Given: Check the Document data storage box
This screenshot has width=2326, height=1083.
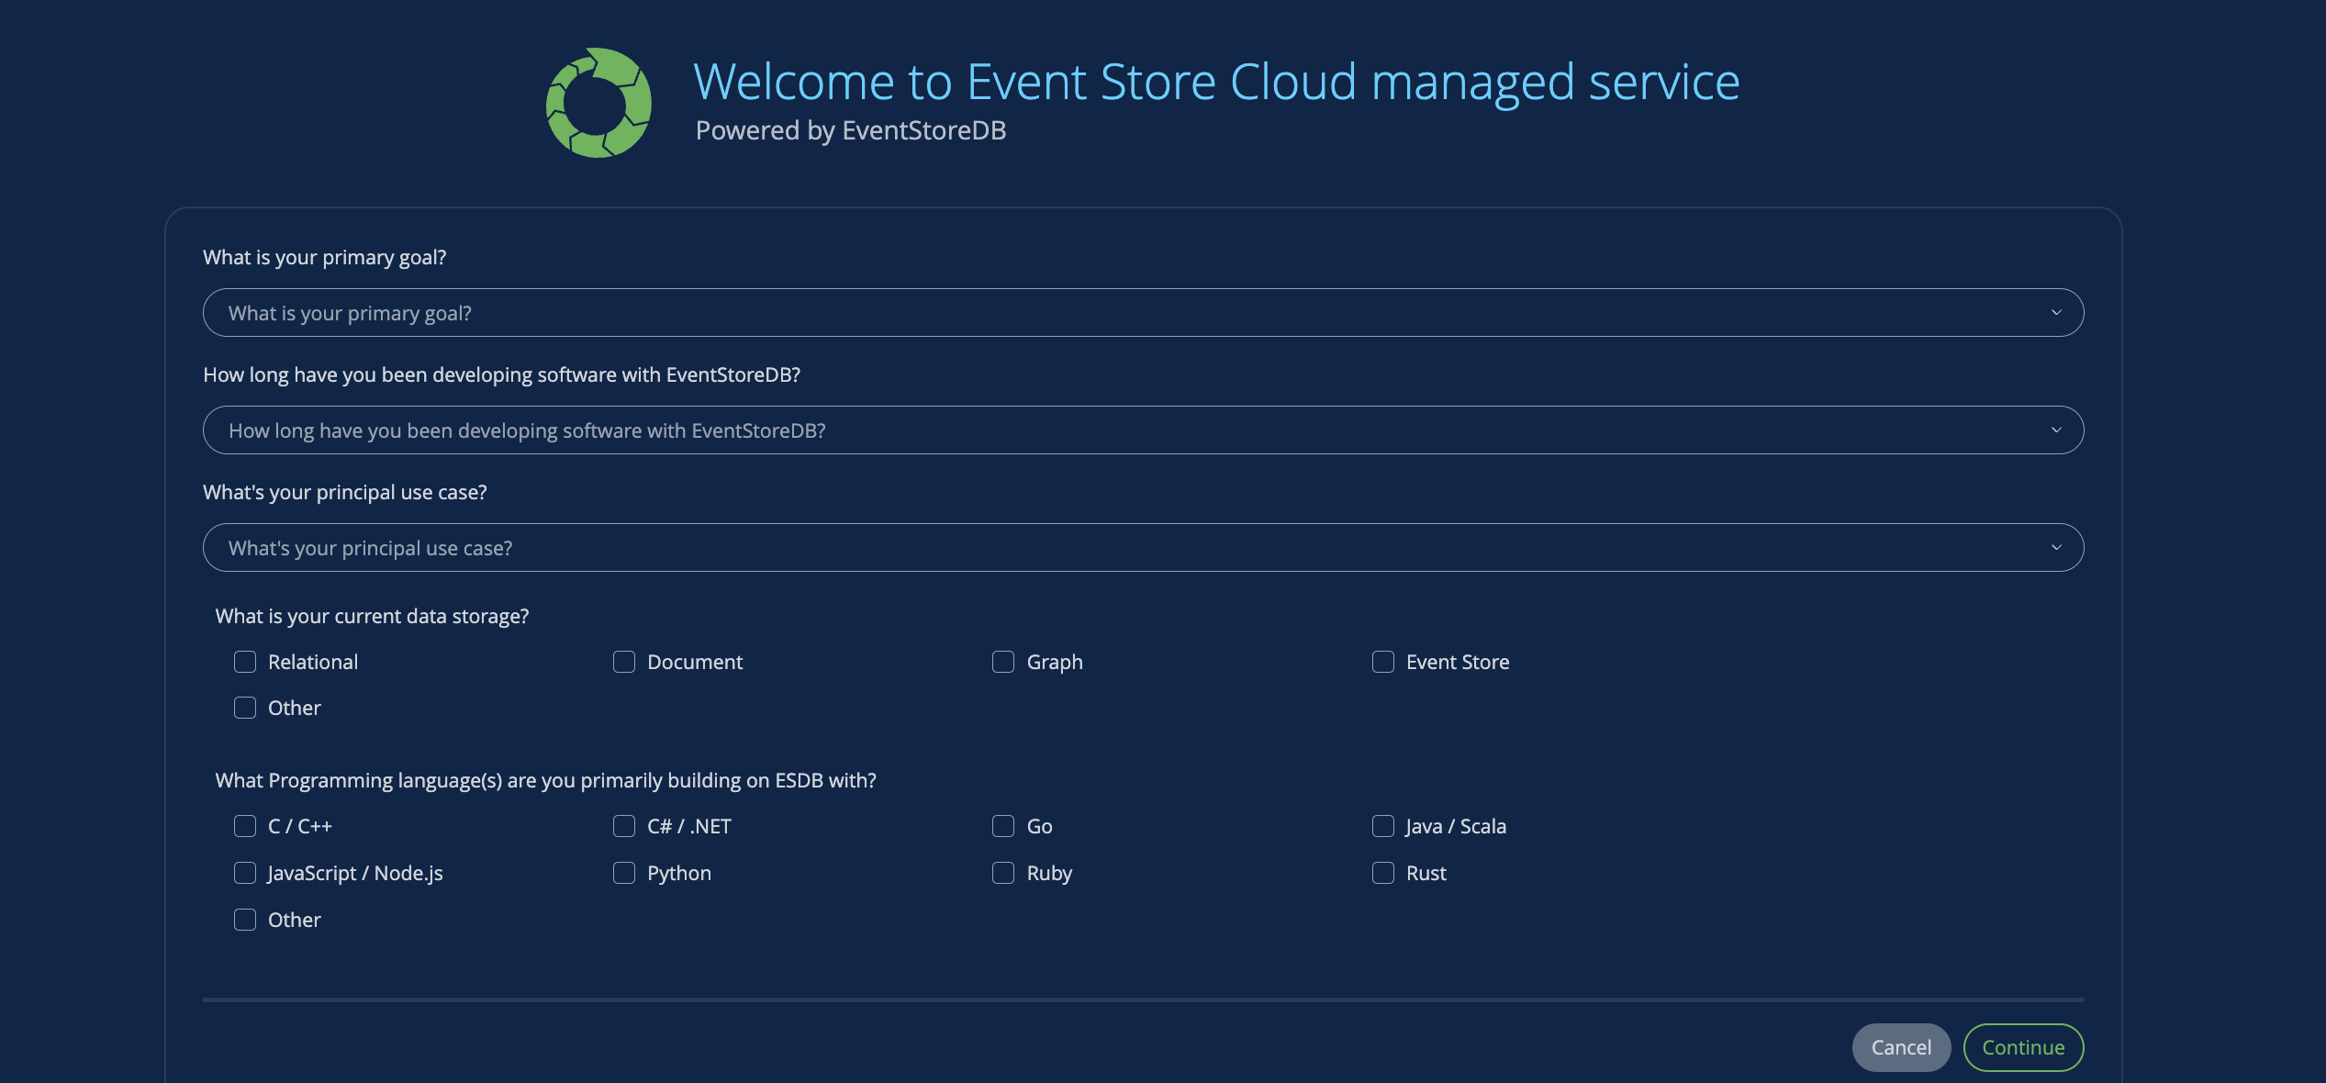Looking at the screenshot, I should [624, 662].
